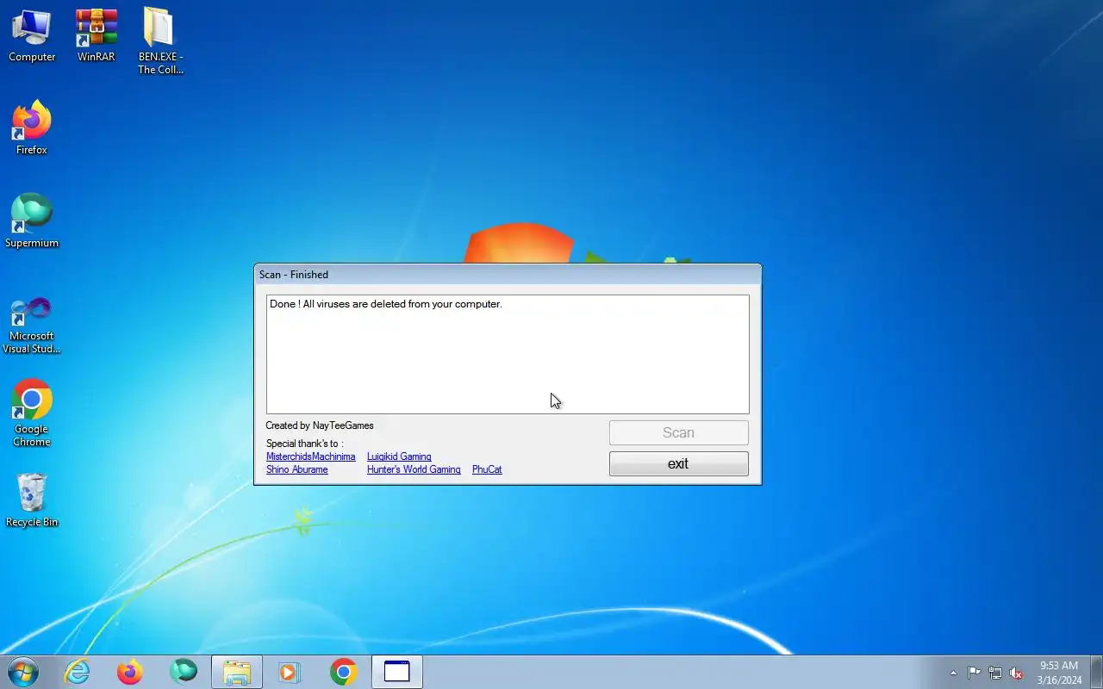The width and height of the screenshot is (1103, 689).
Task: Click the "Created by NayTeeGames" label
Action: [x=320, y=425]
